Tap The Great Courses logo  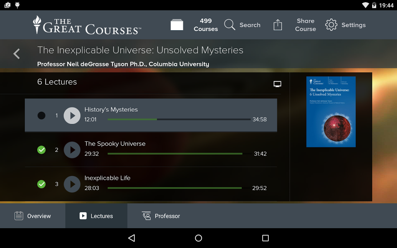click(87, 25)
